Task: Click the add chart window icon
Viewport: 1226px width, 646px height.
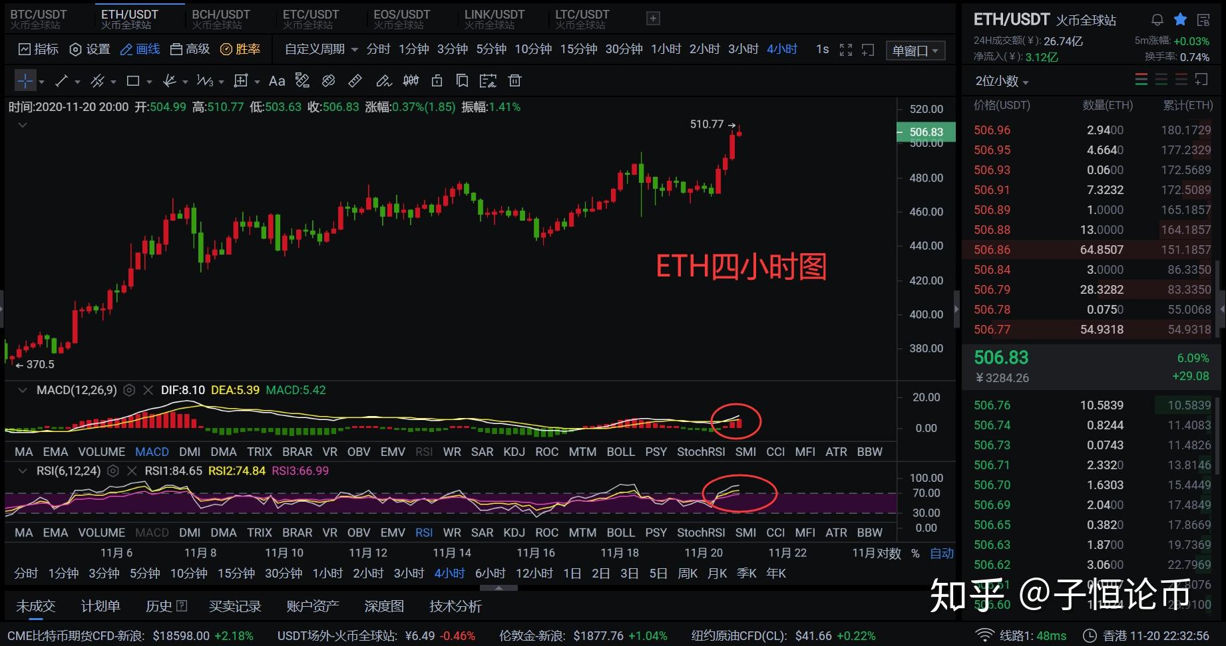Action: [x=868, y=50]
